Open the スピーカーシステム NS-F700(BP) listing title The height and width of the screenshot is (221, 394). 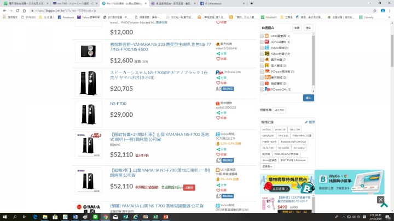(x=159, y=75)
